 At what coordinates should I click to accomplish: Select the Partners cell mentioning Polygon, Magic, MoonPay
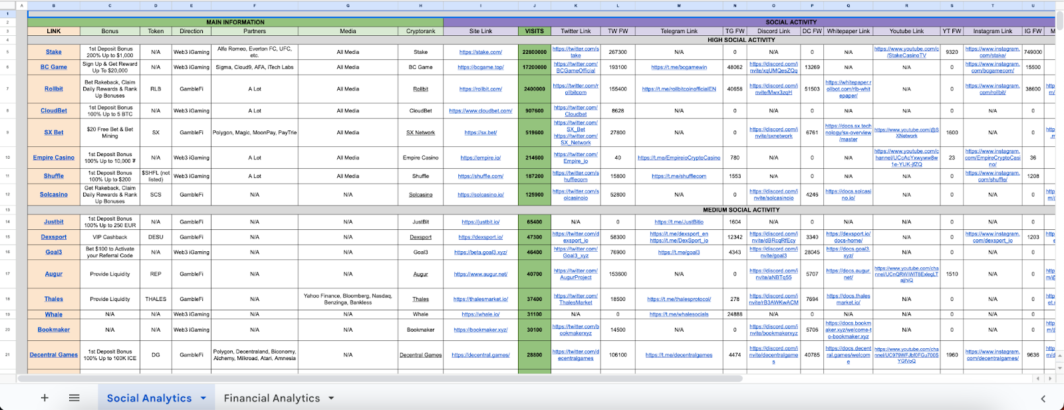255,132
